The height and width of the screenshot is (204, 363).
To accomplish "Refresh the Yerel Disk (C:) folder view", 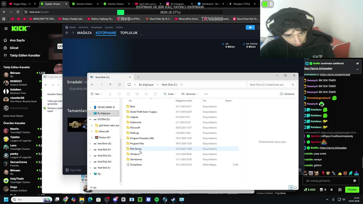I will click(119, 85).
